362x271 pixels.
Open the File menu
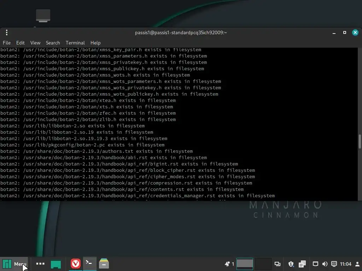coord(7,43)
